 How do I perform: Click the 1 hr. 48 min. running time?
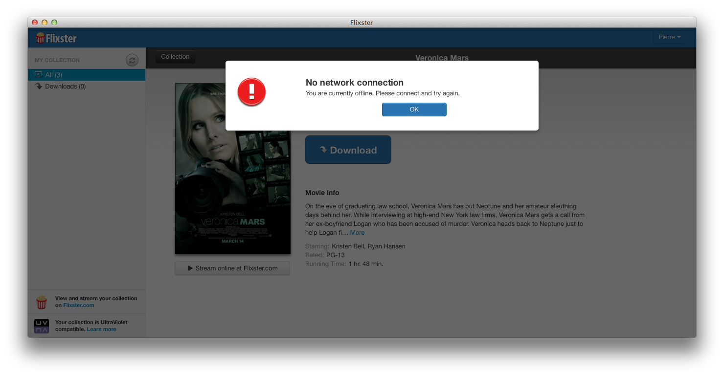pos(366,264)
